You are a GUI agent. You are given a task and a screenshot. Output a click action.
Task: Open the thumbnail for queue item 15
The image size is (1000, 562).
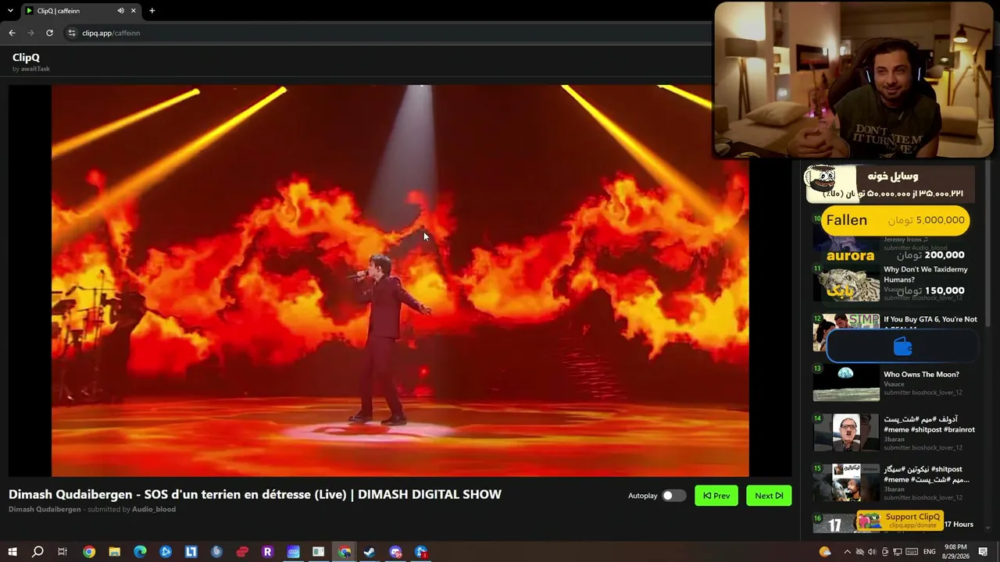[x=846, y=482]
